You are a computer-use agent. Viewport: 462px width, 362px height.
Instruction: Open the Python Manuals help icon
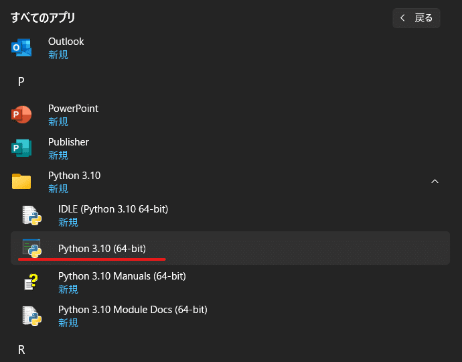tap(31, 282)
